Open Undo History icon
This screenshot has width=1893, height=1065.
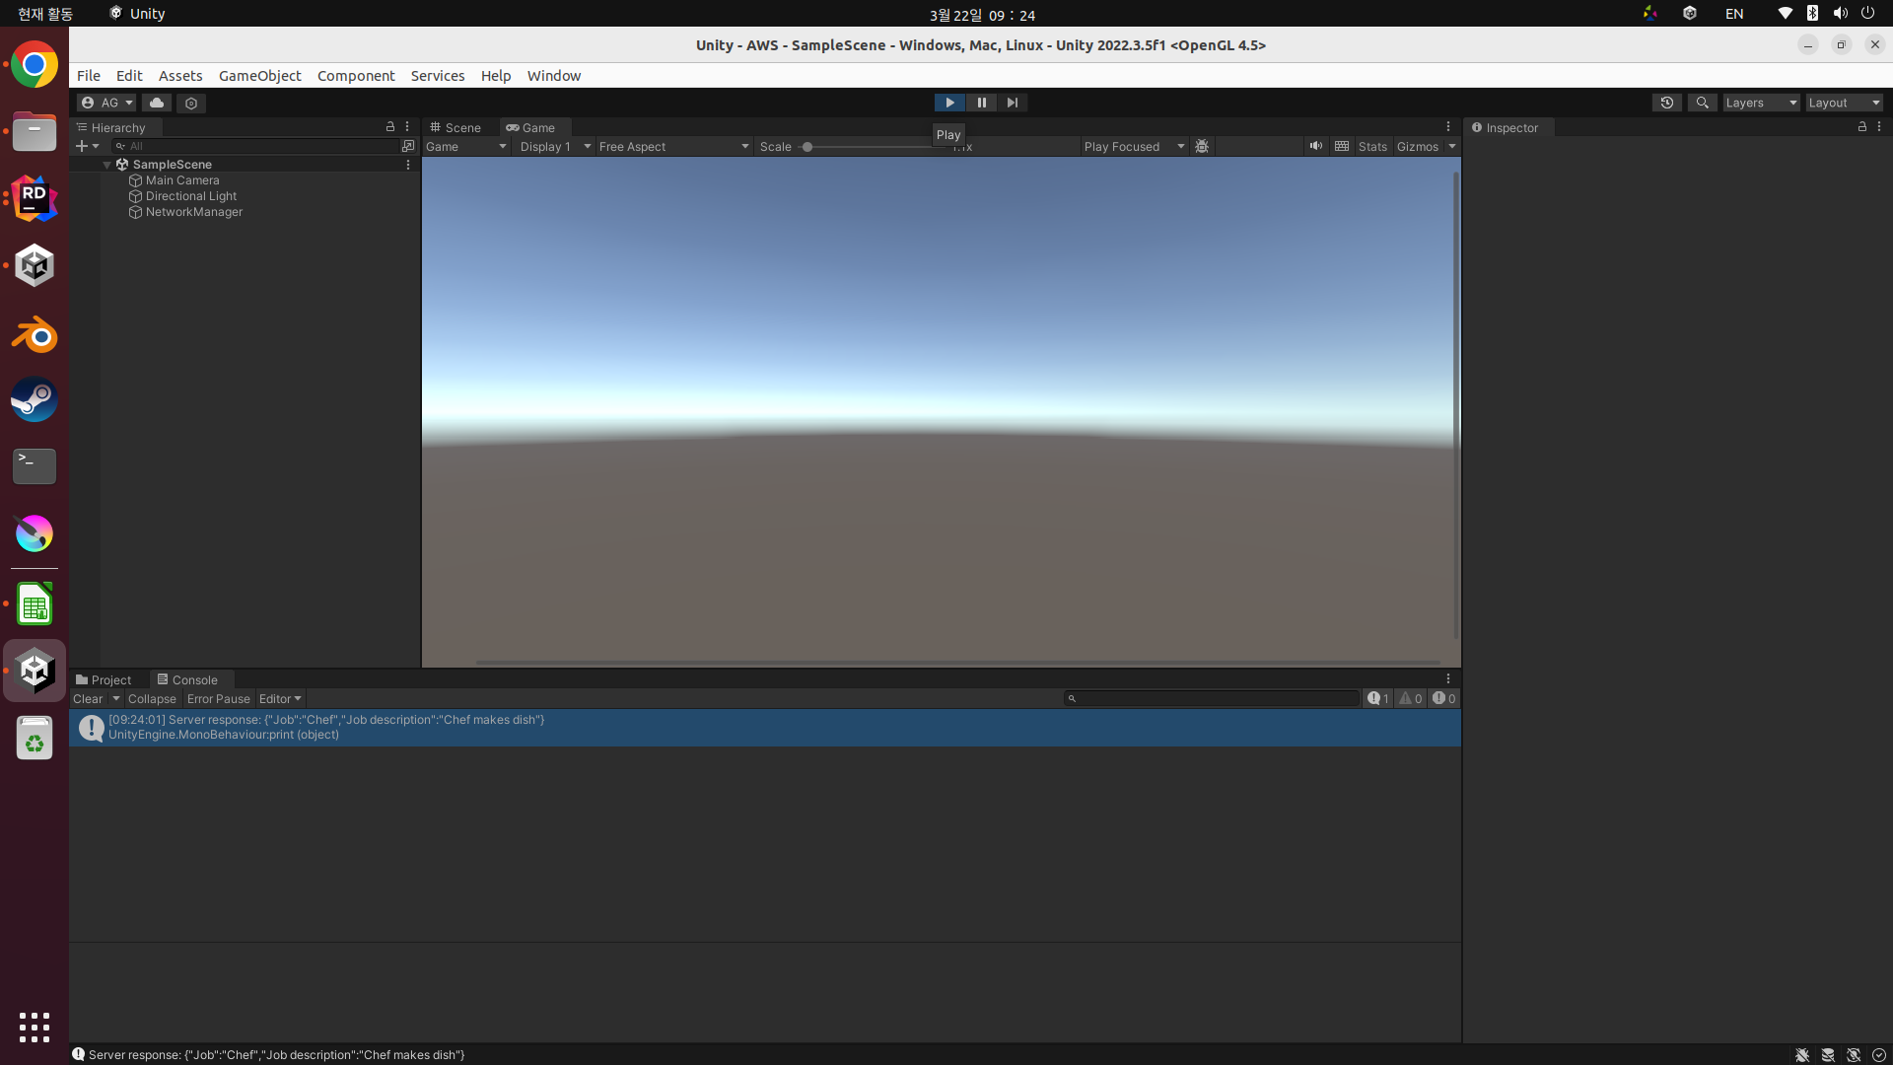[x=1667, y=103]
